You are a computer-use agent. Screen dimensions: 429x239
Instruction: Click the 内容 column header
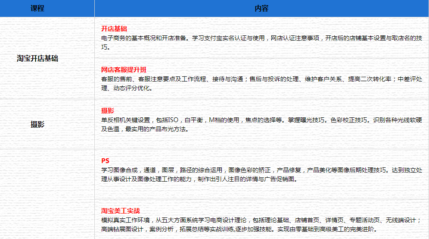click(261, 8)
